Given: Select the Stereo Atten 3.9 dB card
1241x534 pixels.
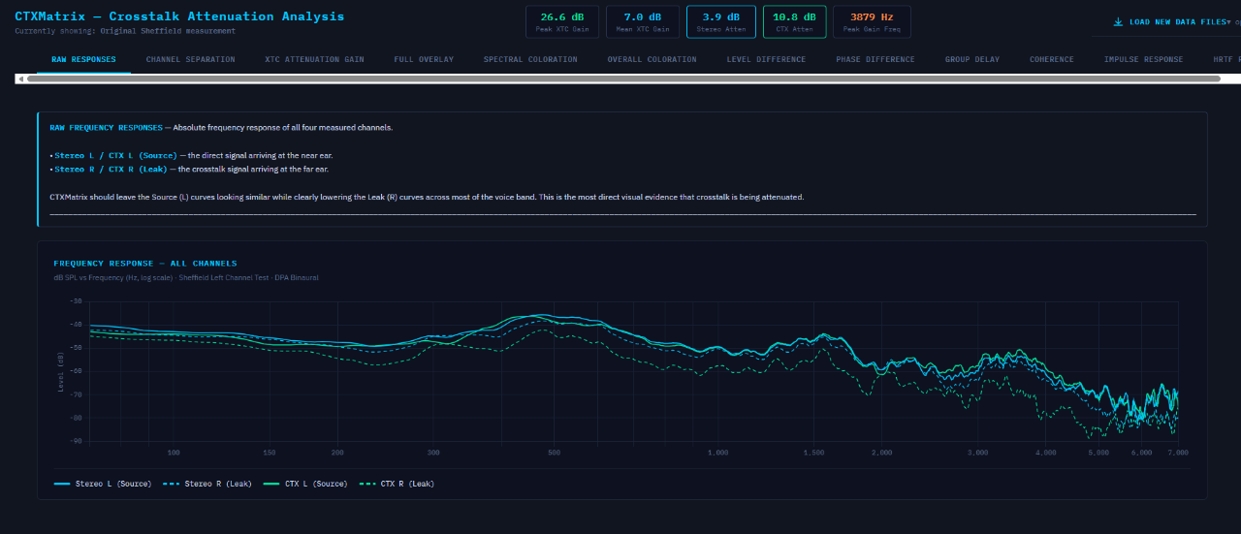Looking at the screenshot, I should (x=719, y=21).
